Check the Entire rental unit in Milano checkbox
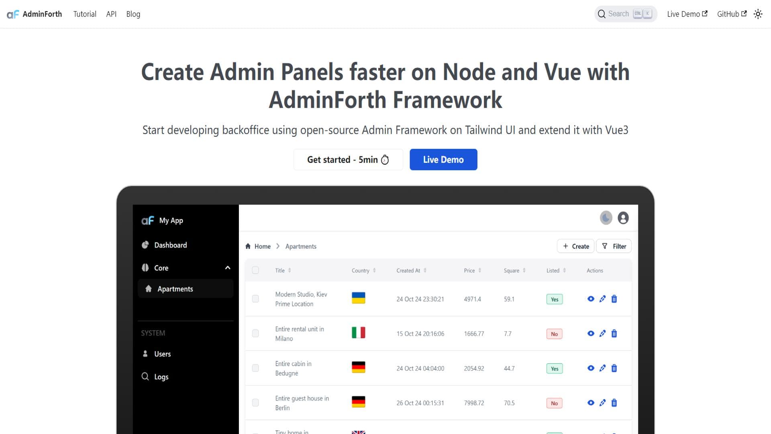Image resolution: width=771 pixels, height=434 pixels. coord(255,333)
